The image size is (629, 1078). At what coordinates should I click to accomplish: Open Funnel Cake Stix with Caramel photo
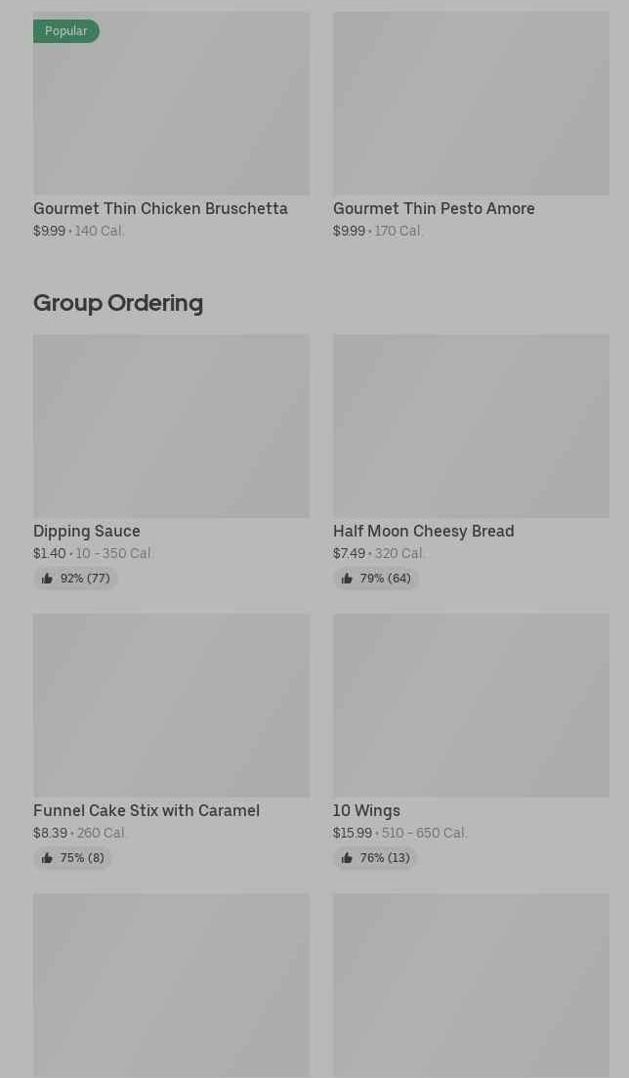tap(171, 706)
